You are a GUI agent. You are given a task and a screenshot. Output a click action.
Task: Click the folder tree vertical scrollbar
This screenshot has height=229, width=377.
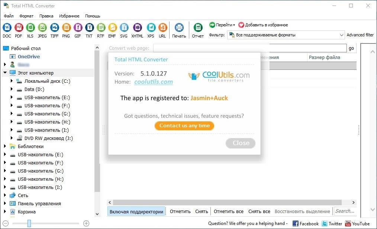click(97, 121)
